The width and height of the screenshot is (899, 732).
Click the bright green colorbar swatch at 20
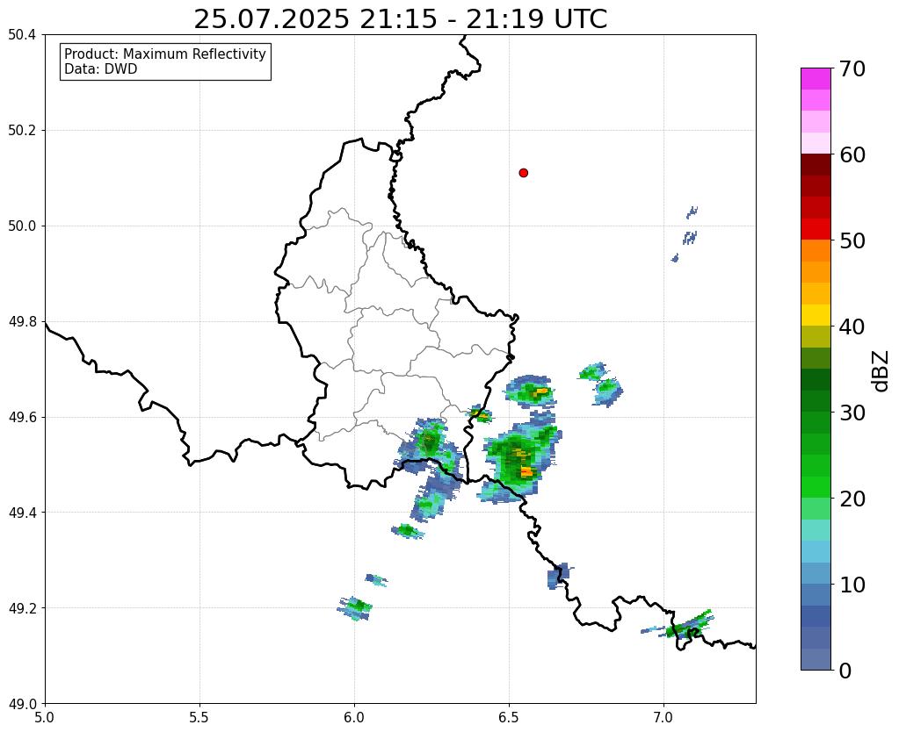point(816,487)
